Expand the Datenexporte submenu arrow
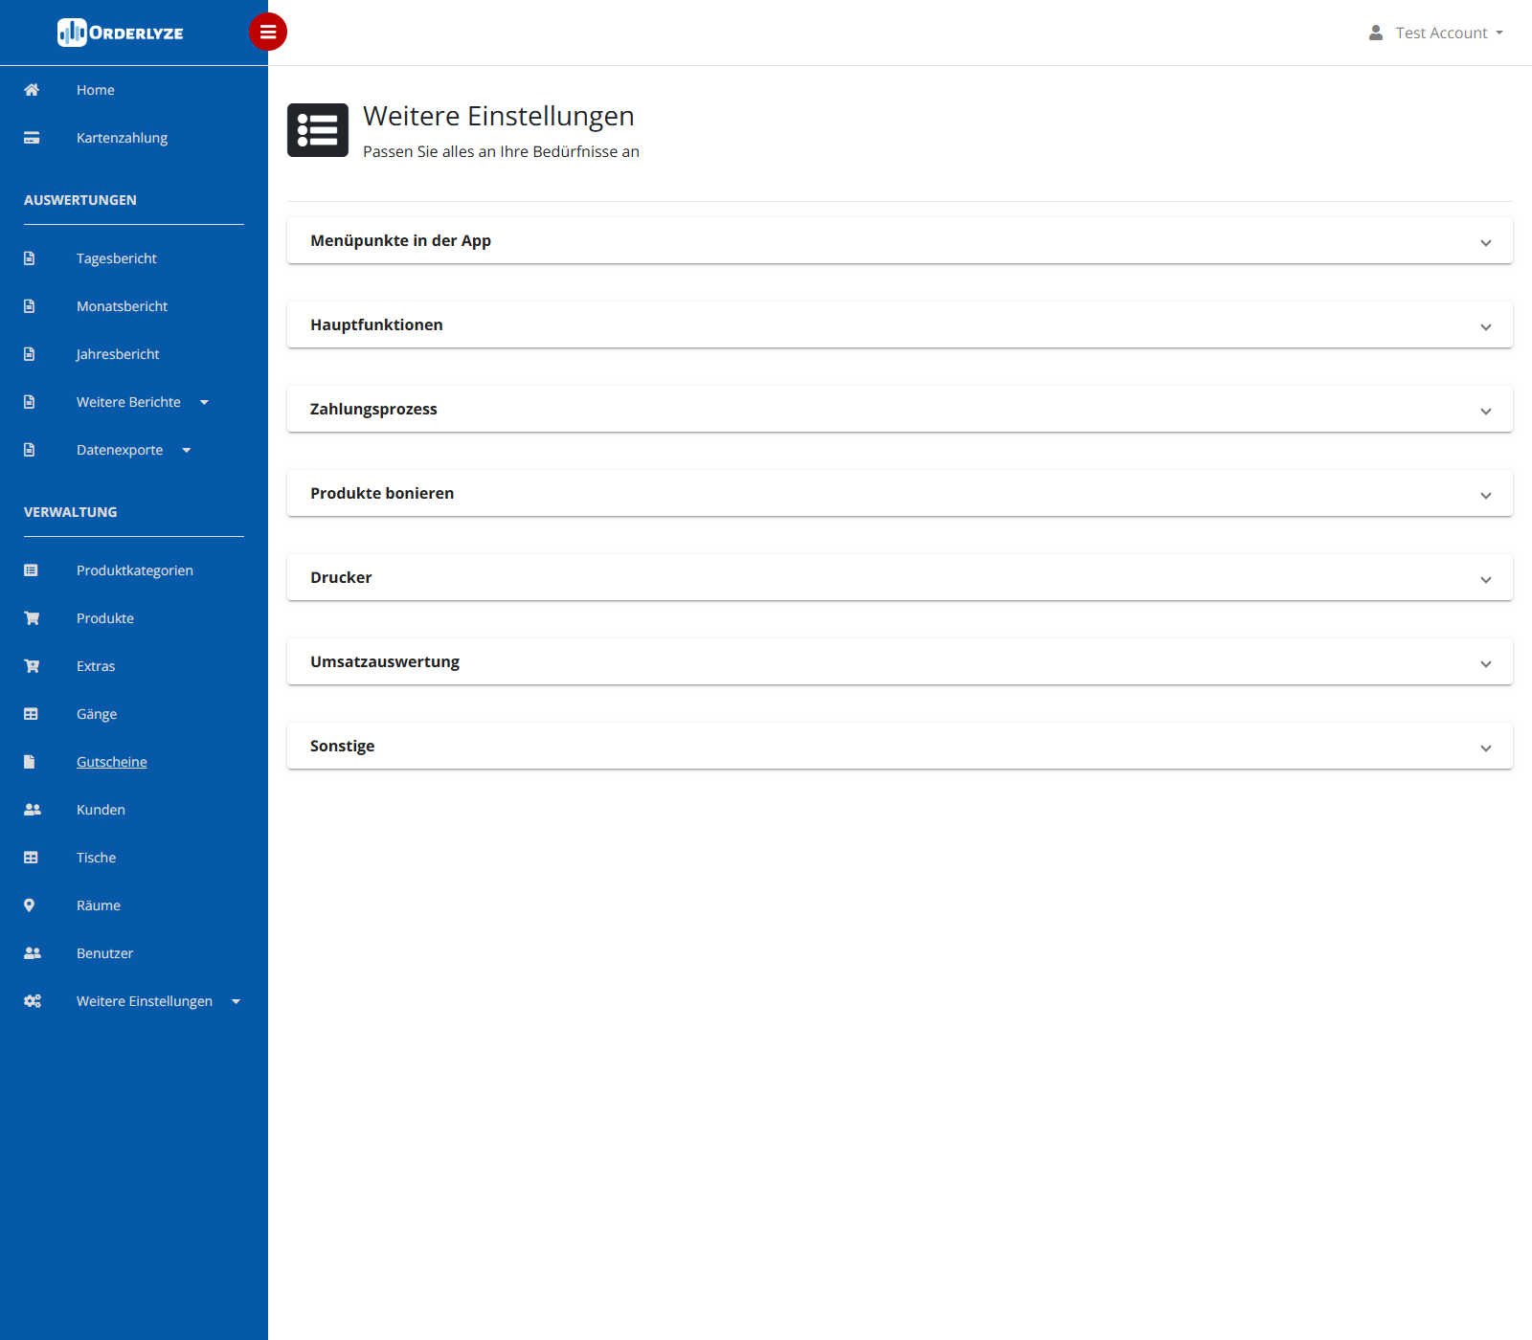1532x1340 pixels. coord(187,451)
